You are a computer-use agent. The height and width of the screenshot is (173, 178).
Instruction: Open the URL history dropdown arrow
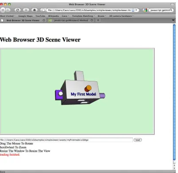coord(136,10)
